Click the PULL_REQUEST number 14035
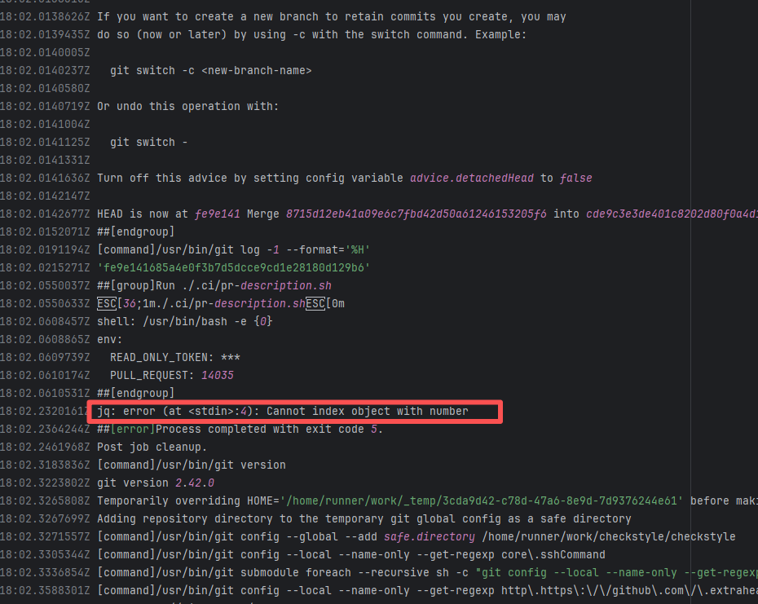Viewport: 758px width, 604px height. [x=217, y=375]
